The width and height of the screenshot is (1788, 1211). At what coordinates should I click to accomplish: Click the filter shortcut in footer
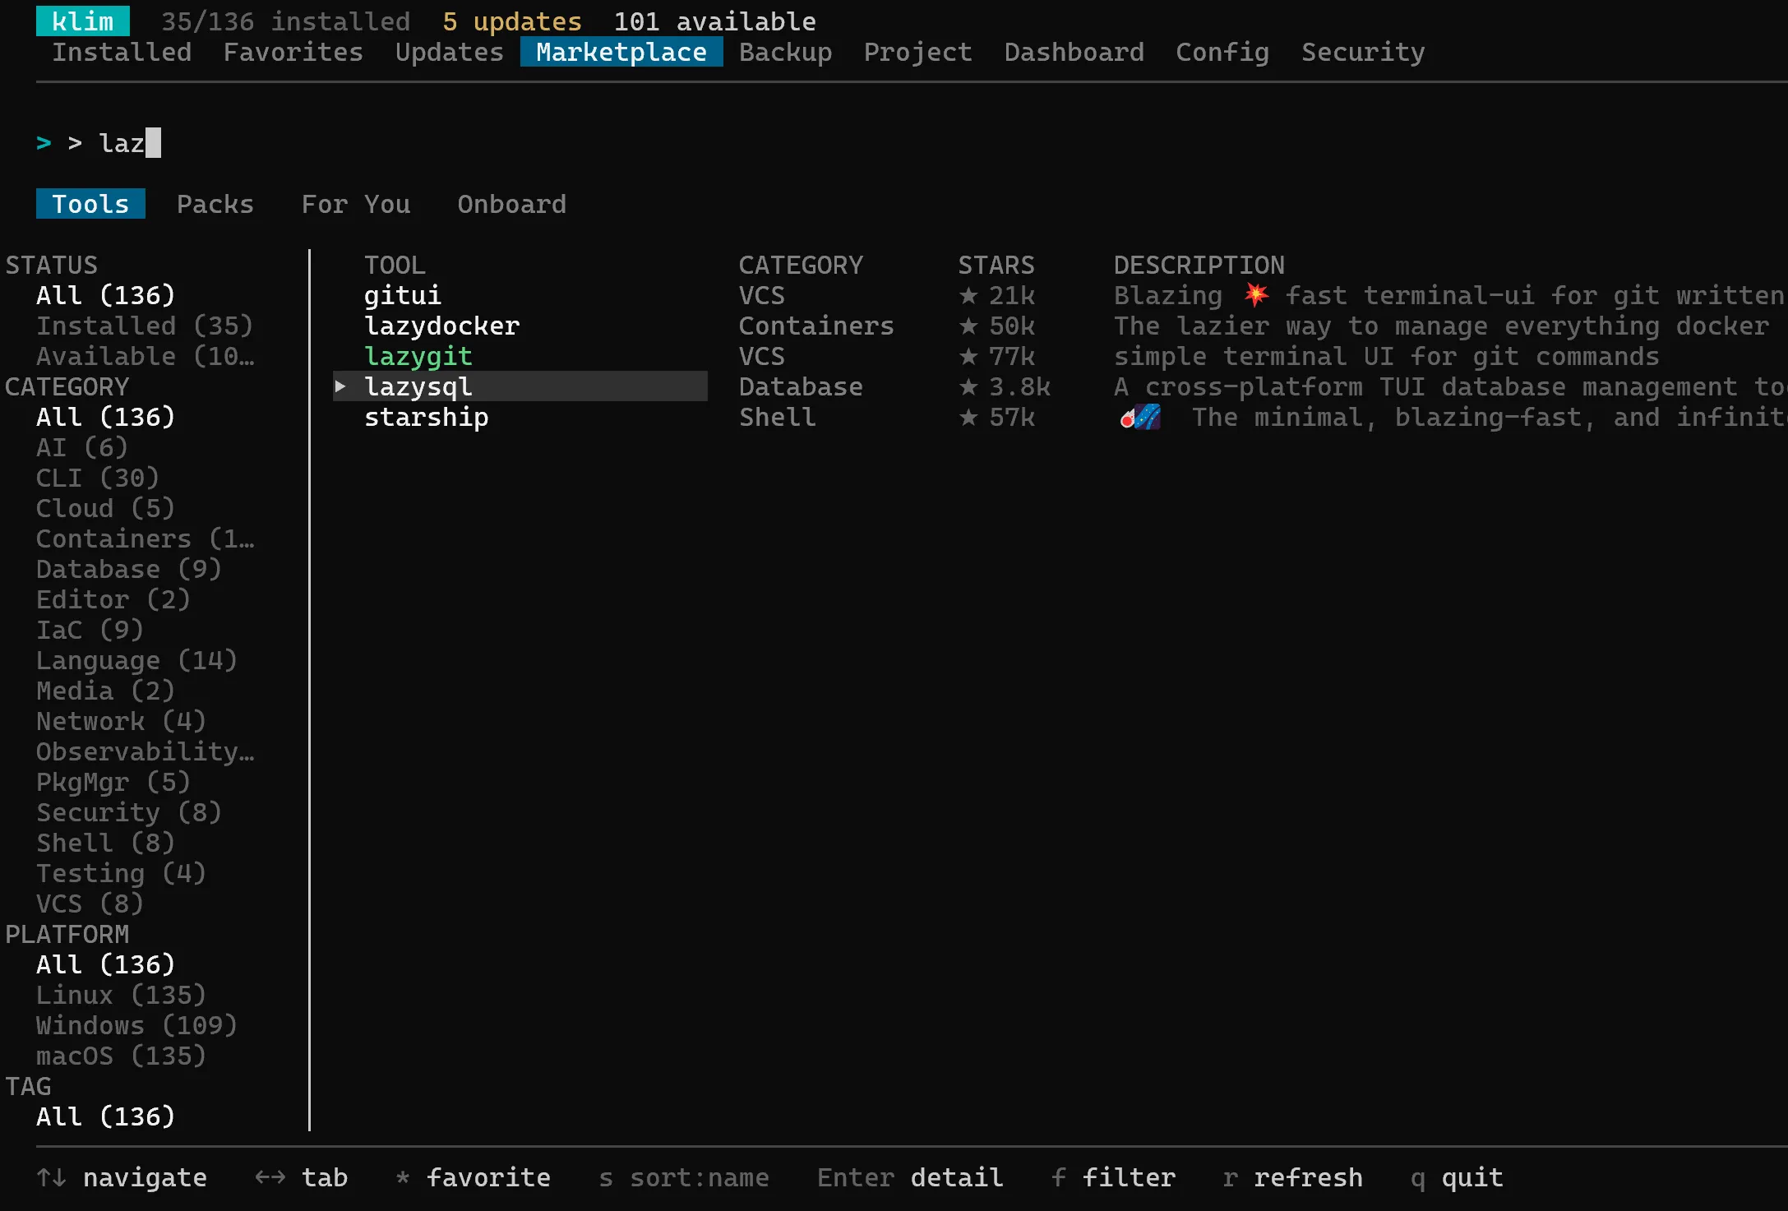[1114, 1178]
